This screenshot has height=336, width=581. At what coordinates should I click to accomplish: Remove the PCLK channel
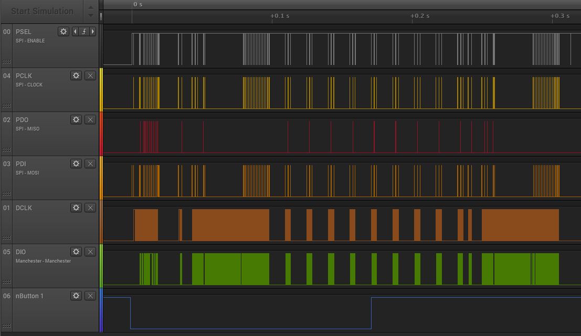tap(90, 75)
